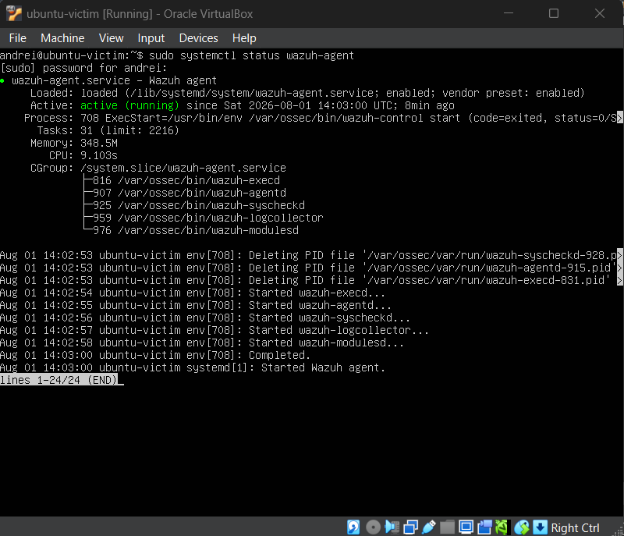Image resolution: width=624 pixels, height=536 pixels.
Task: Click the "CPU: 9.103s" line
Action: (83, 155)
